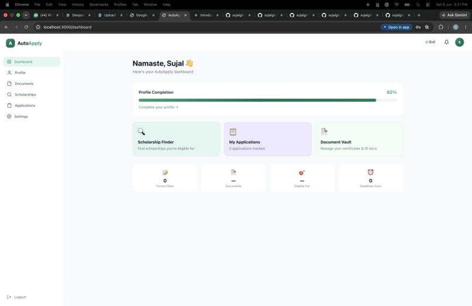Click the Open in app button
The image size is (472, 306).
point(396,27)
